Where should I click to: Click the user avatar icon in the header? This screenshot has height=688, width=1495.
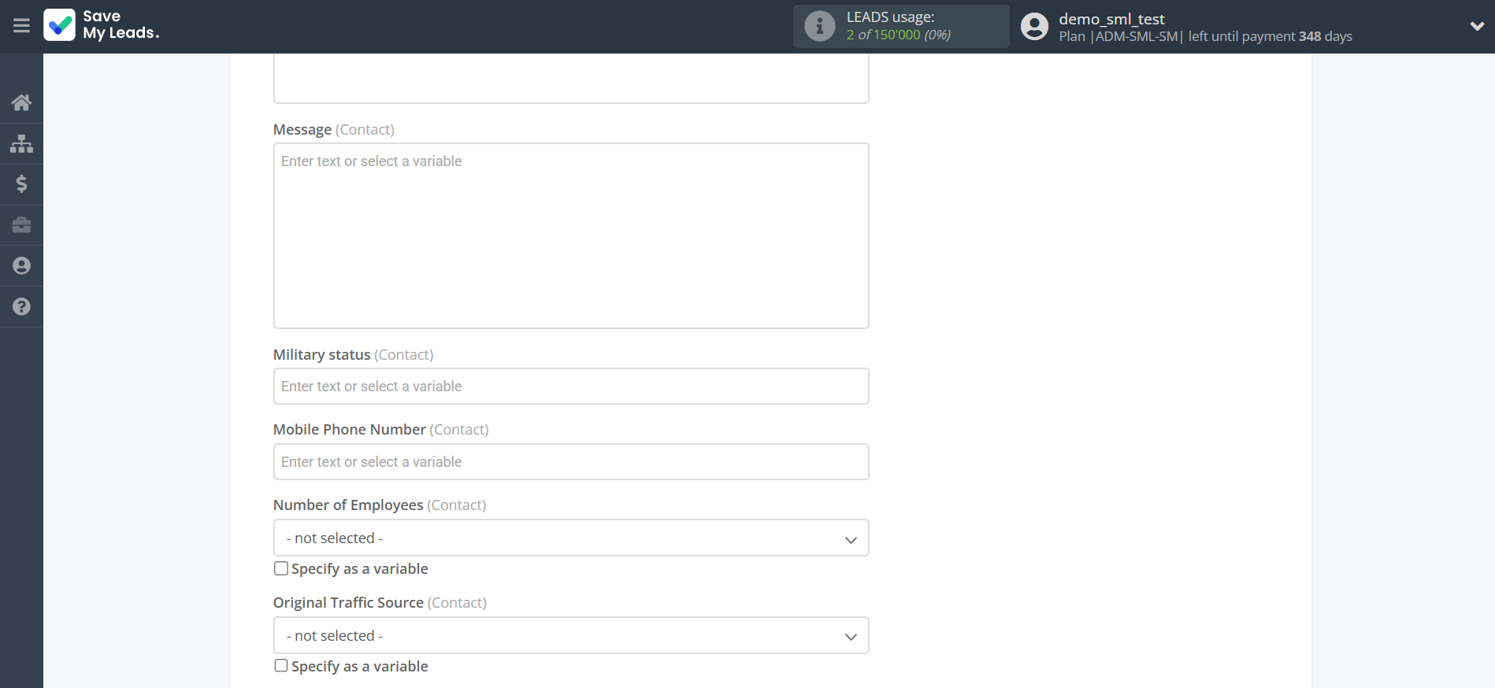click(1034, 27)
